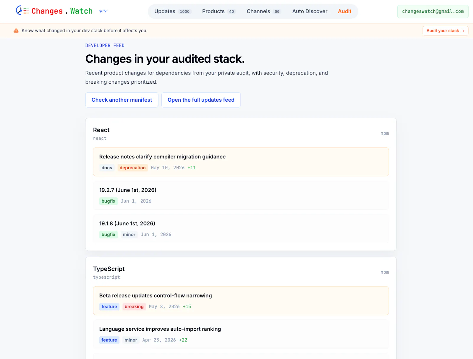Click the pulse waveform icon beside logo

[103, 11]
